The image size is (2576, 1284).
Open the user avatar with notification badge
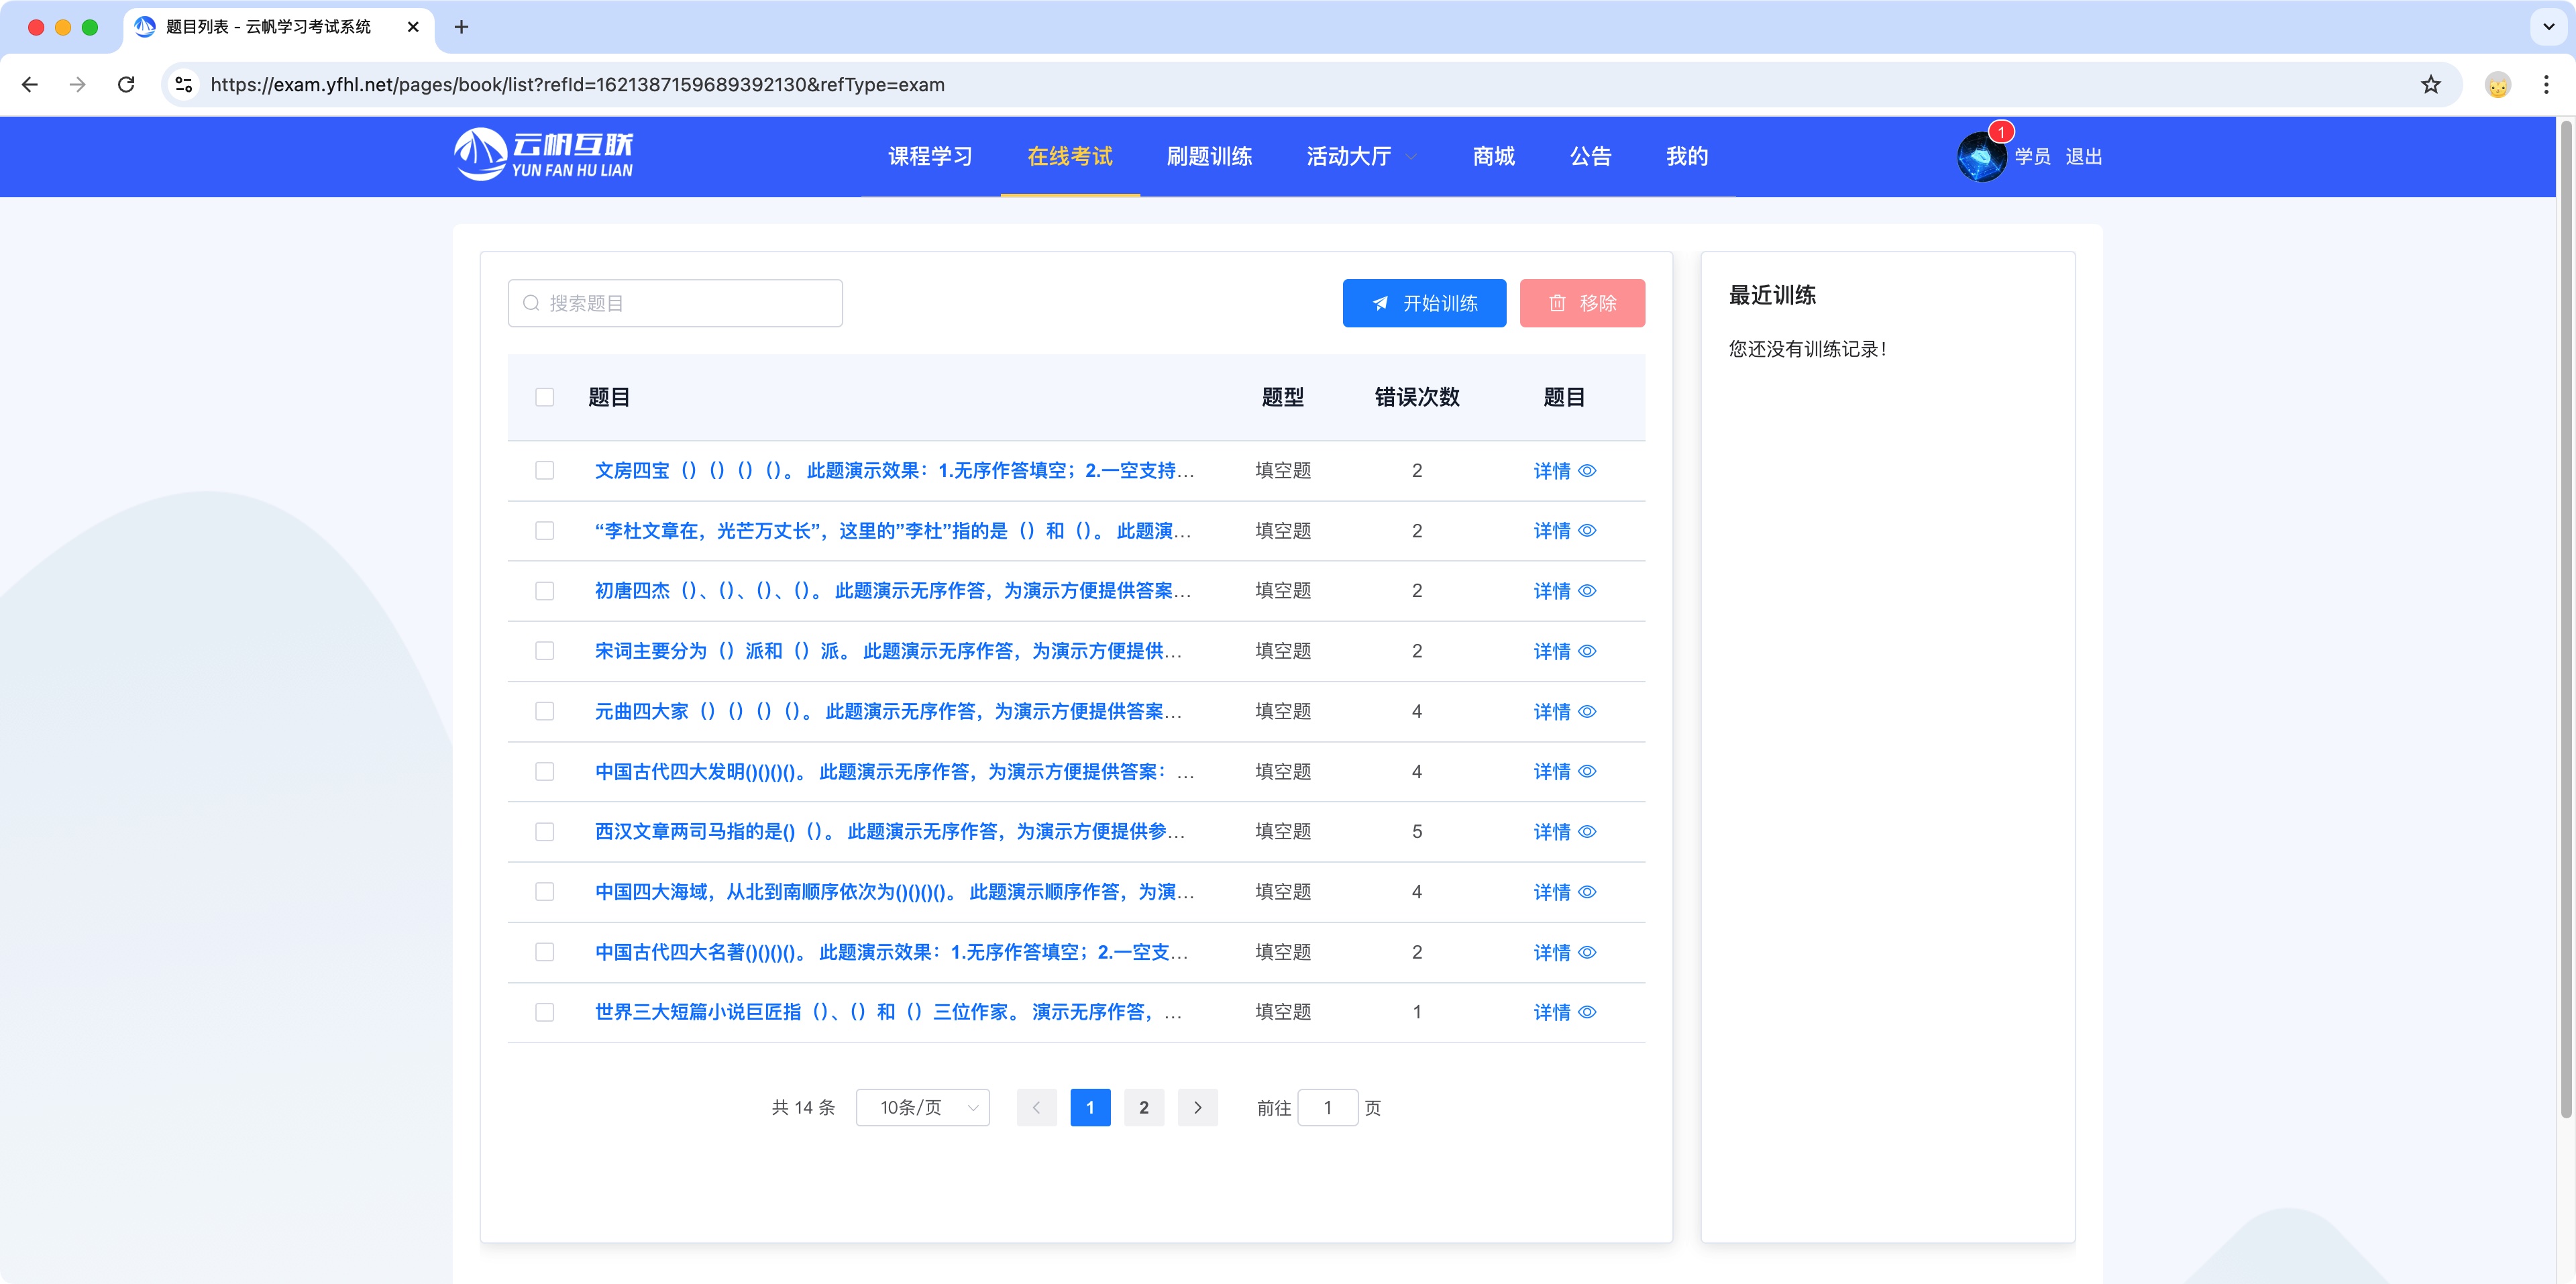1981,156
